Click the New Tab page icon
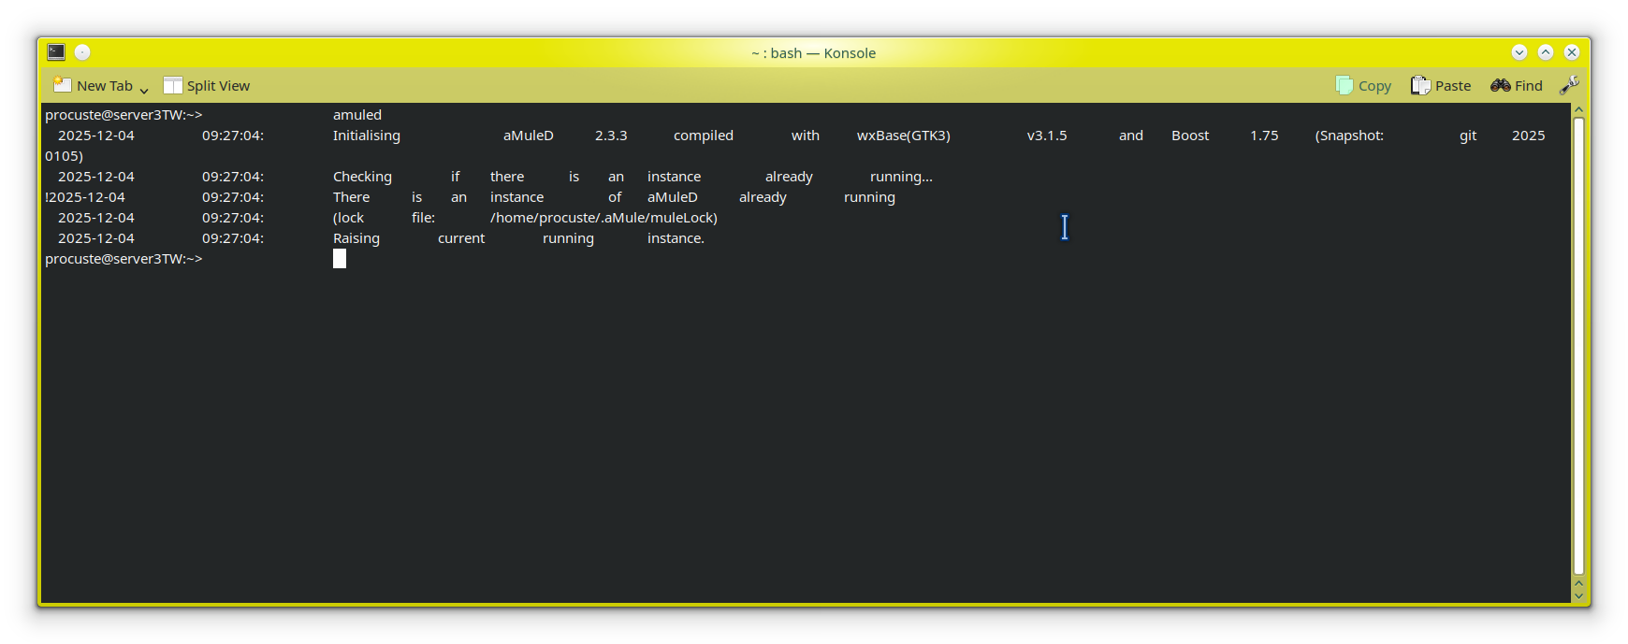Screen dimensions: 1628x644 (x=62, y=85)
